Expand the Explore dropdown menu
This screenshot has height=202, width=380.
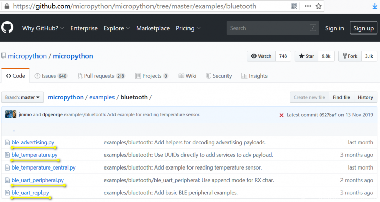[117, 28]
